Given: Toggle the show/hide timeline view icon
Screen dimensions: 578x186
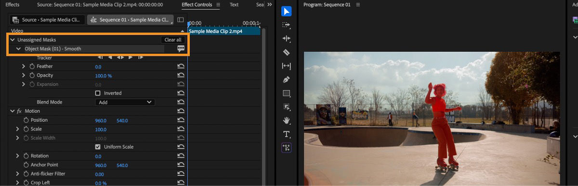Looking at the screenshot, I should tap(181, 20).
